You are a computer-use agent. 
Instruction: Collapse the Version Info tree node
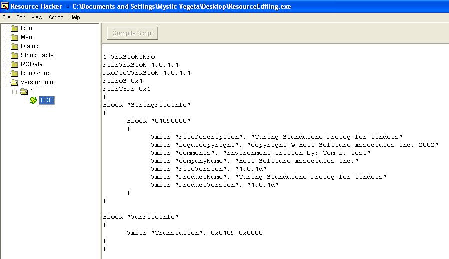[x=5, y=83]
